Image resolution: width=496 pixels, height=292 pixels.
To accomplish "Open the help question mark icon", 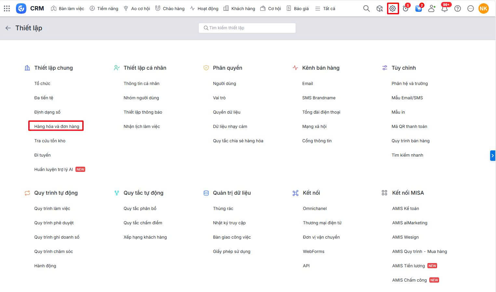I will (x=458, y=8).
